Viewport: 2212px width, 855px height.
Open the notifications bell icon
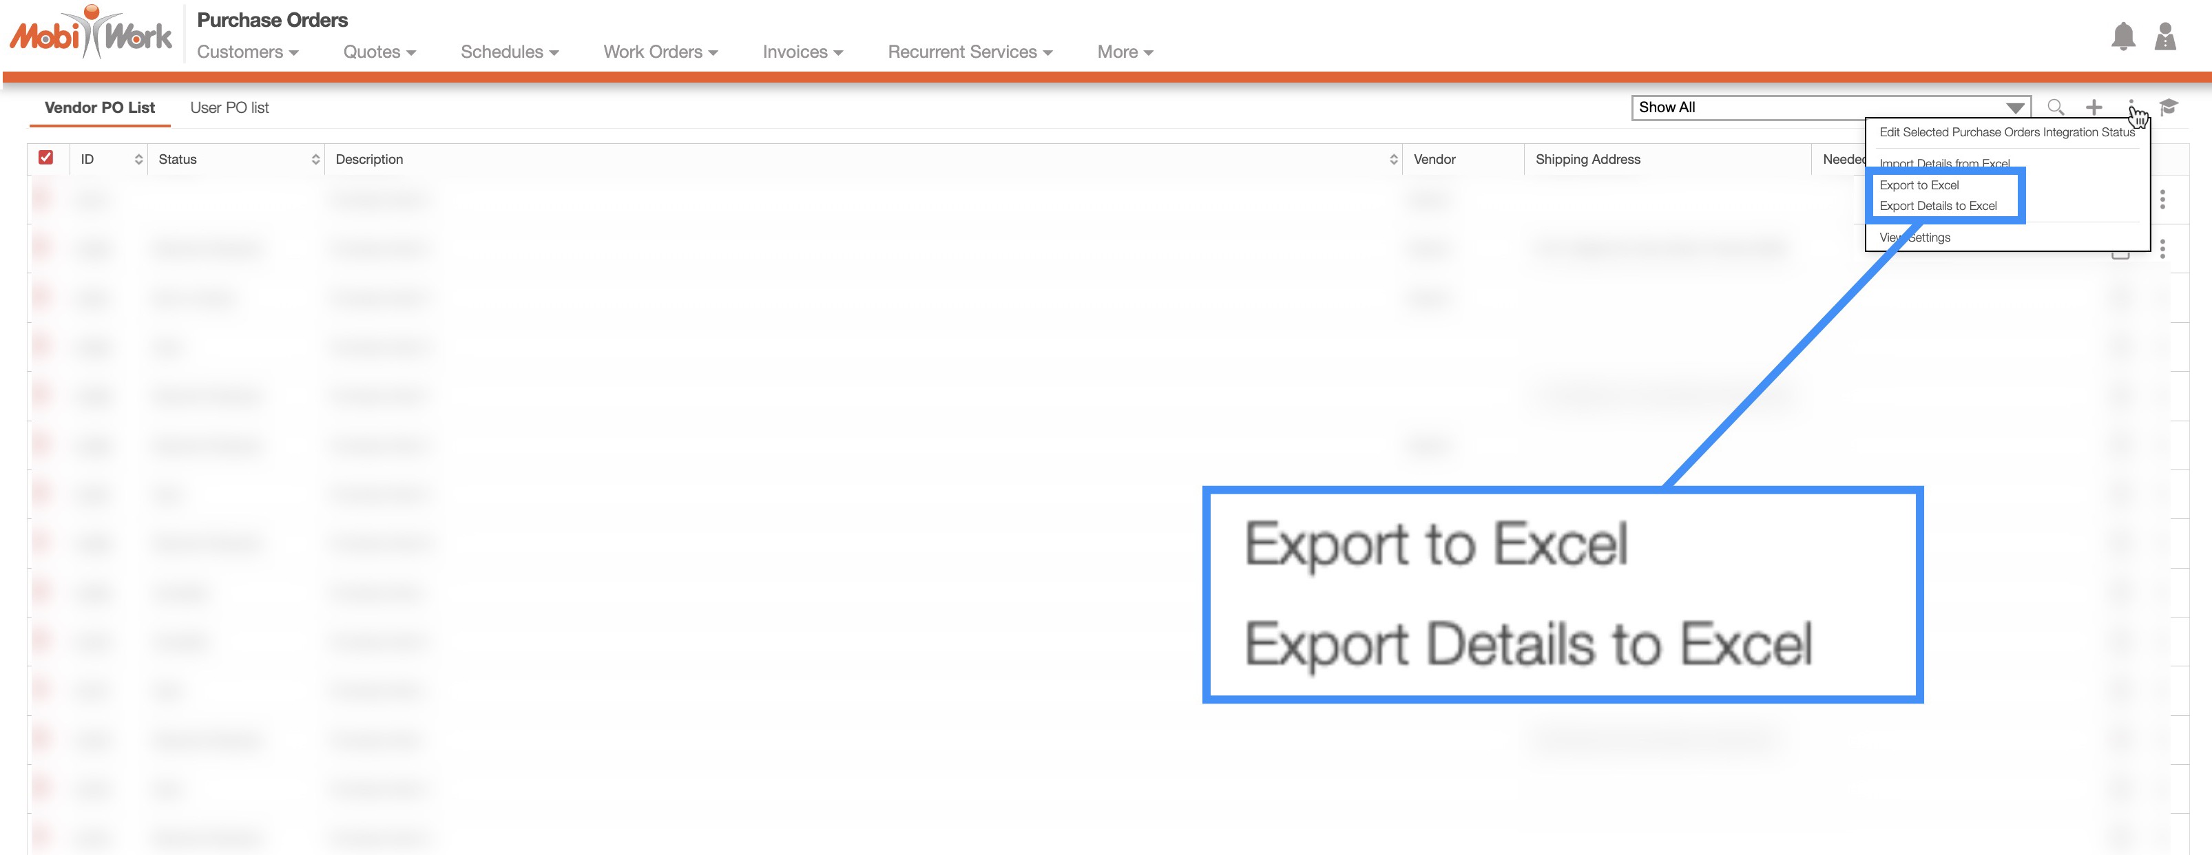click(2122, 37)
